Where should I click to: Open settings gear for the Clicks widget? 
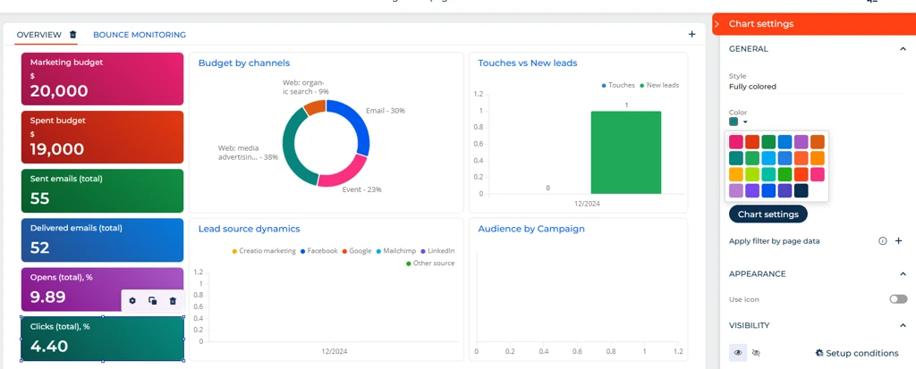[132, 301]
